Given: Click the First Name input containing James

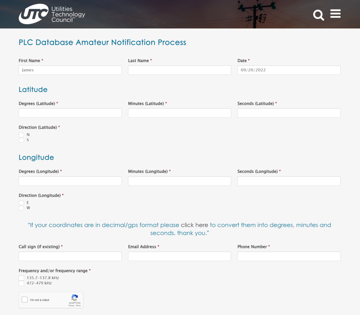Looking at the screenshot, I should [x=70, y=70].
